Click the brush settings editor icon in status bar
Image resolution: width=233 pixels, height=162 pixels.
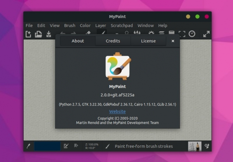click(x=66, y=146)
